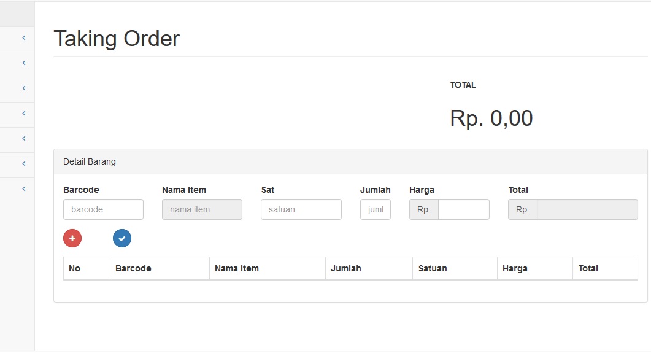Click the Rp. prefix beside Harga input
Image resolution: width=651 pixels, height=353 pixels.
coord(424,209)
